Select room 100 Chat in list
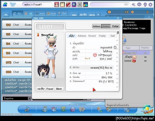155x121 pixels. tap(17, 25)
